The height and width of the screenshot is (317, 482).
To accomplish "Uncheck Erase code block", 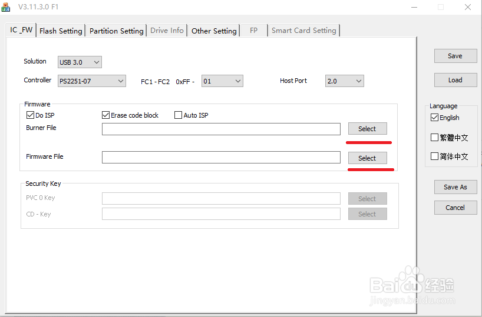I will click(105, 115).
